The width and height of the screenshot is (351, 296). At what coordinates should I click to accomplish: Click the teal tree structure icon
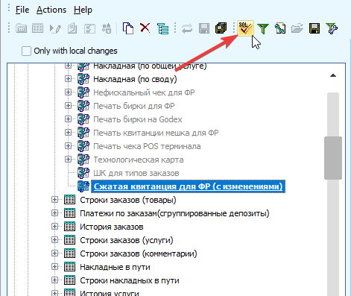click(162, 28)
